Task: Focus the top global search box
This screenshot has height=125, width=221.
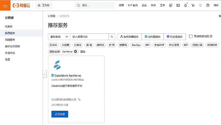Action: pos(94,5)
